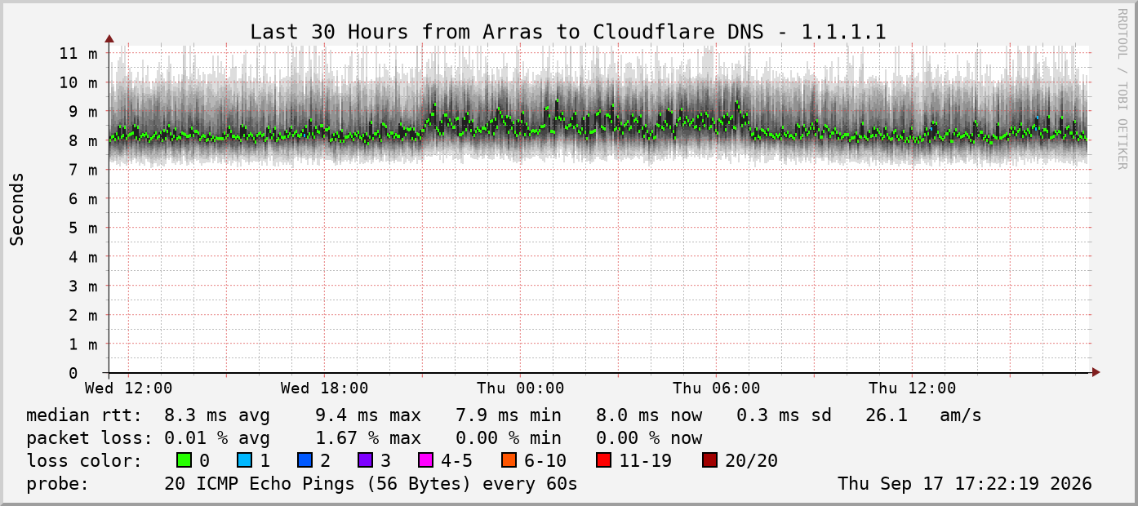Viewport: 1138px width, 506px height.
Task: Click the graph title mentioning Cloudflare DNS
Action: 568,32
